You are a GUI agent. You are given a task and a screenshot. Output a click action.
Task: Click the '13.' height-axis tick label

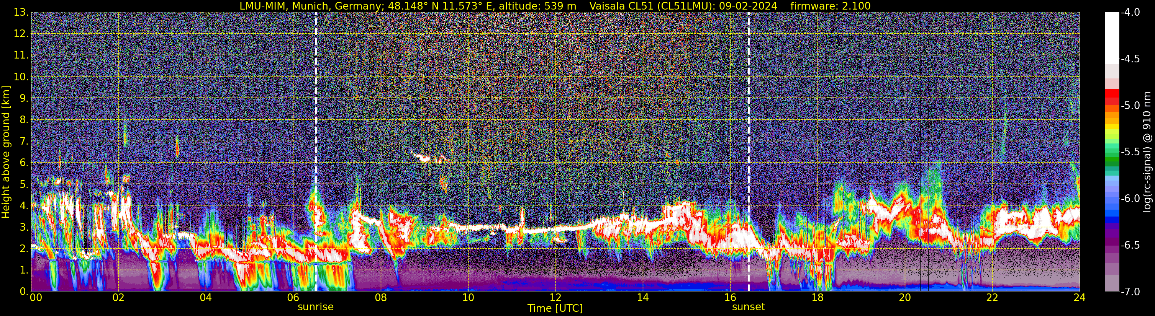coord(21,13)
